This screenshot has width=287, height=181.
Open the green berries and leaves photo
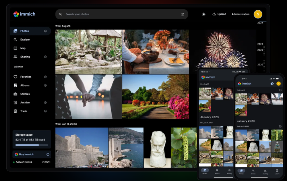click(x=184, y=148)
